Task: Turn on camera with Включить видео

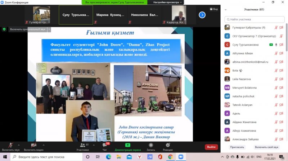Action: [33, 147]
